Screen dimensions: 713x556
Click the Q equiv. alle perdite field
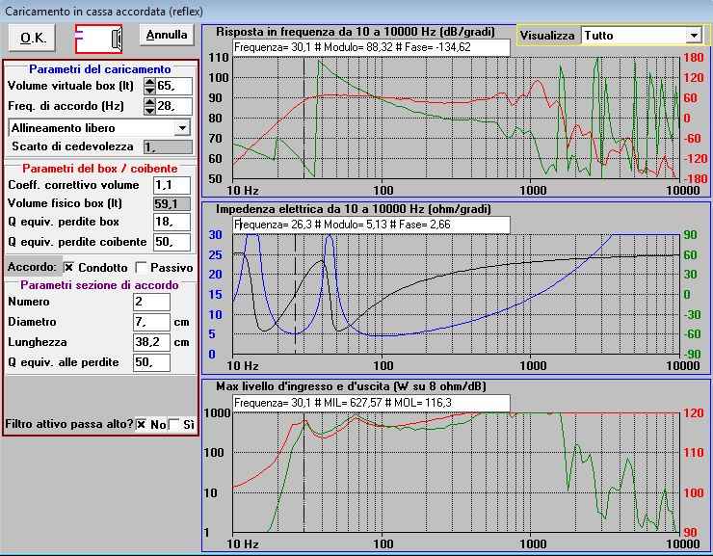pos(151,362)
